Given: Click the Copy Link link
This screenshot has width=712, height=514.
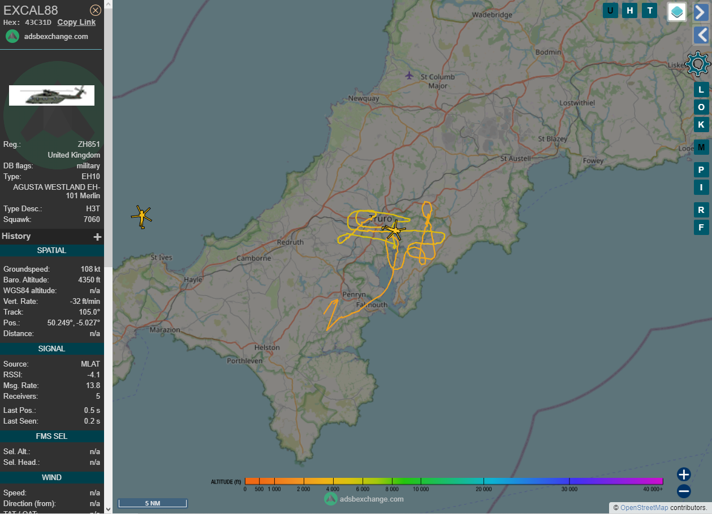Looking at the screenshot, I should (x=76, y=22).
